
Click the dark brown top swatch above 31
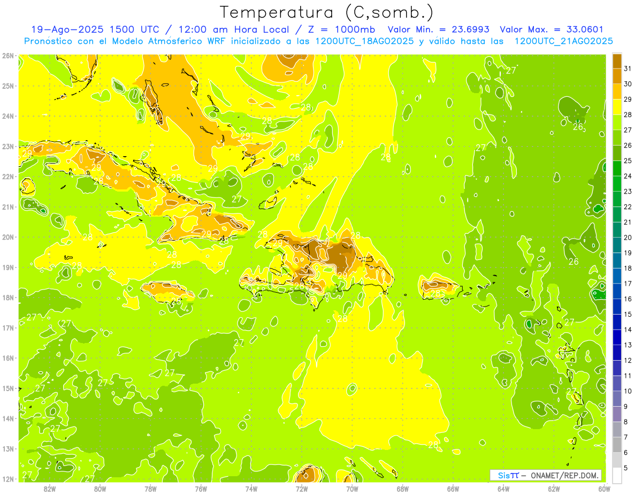tap(617, 61)
